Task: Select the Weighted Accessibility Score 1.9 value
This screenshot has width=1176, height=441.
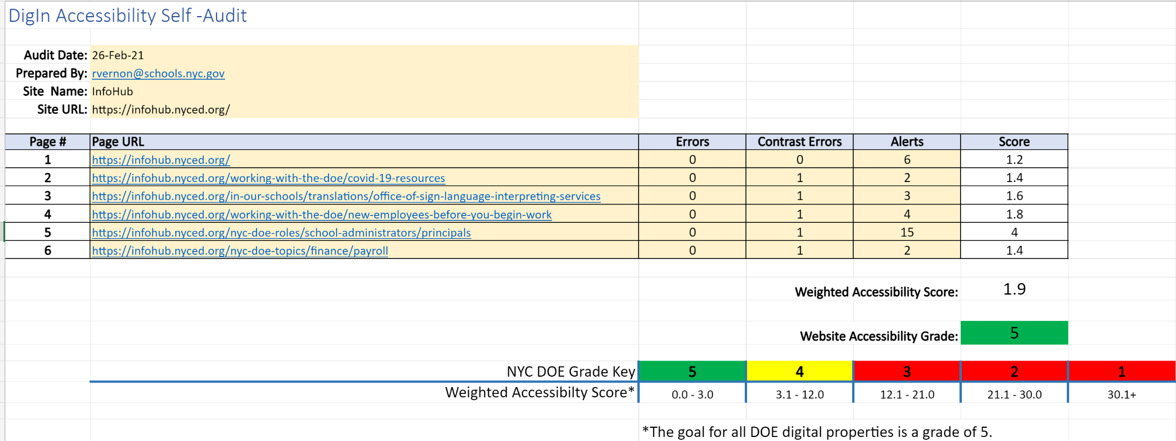Action: [x=1014, y=289]
